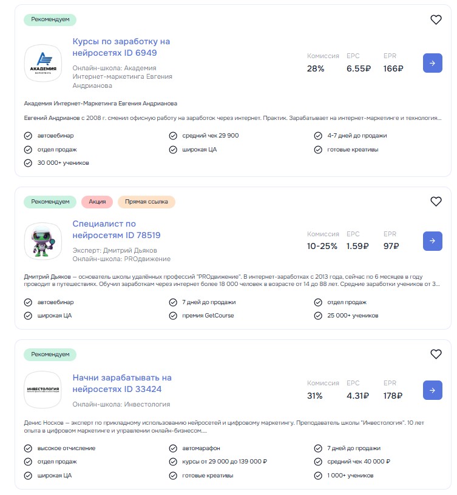457x495 pixels.
Task: Click the 'Прямая ссылка' badge
Action: pos(146,202)
